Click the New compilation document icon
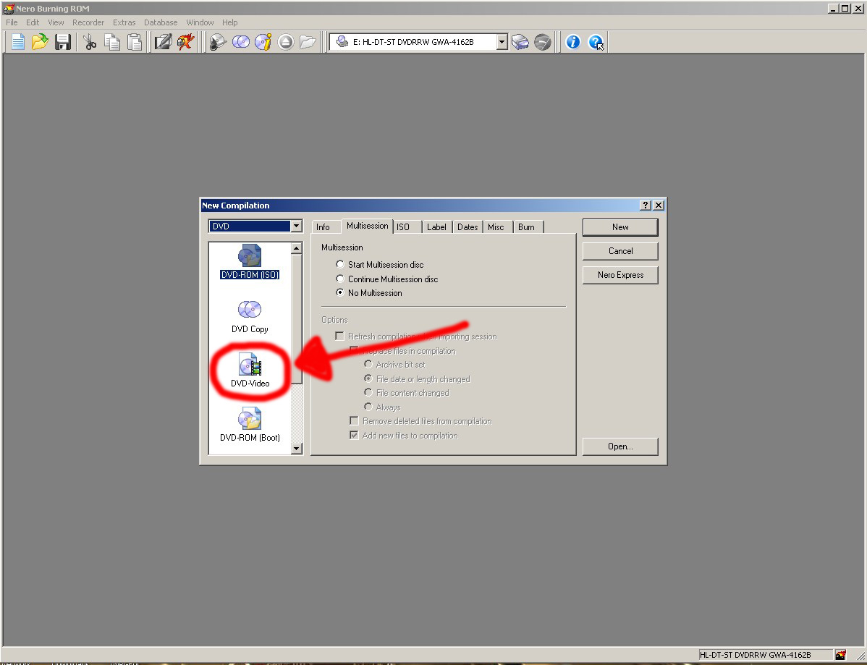This screenshot has height=665, width=867. point(17,42)
